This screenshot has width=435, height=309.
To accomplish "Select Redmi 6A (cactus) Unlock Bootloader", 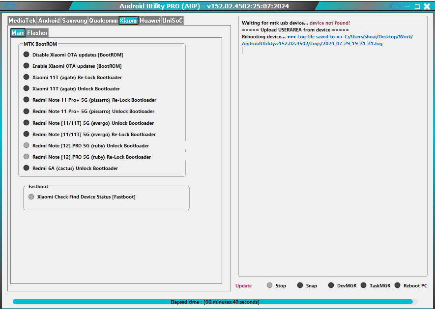I will [26, 168].
